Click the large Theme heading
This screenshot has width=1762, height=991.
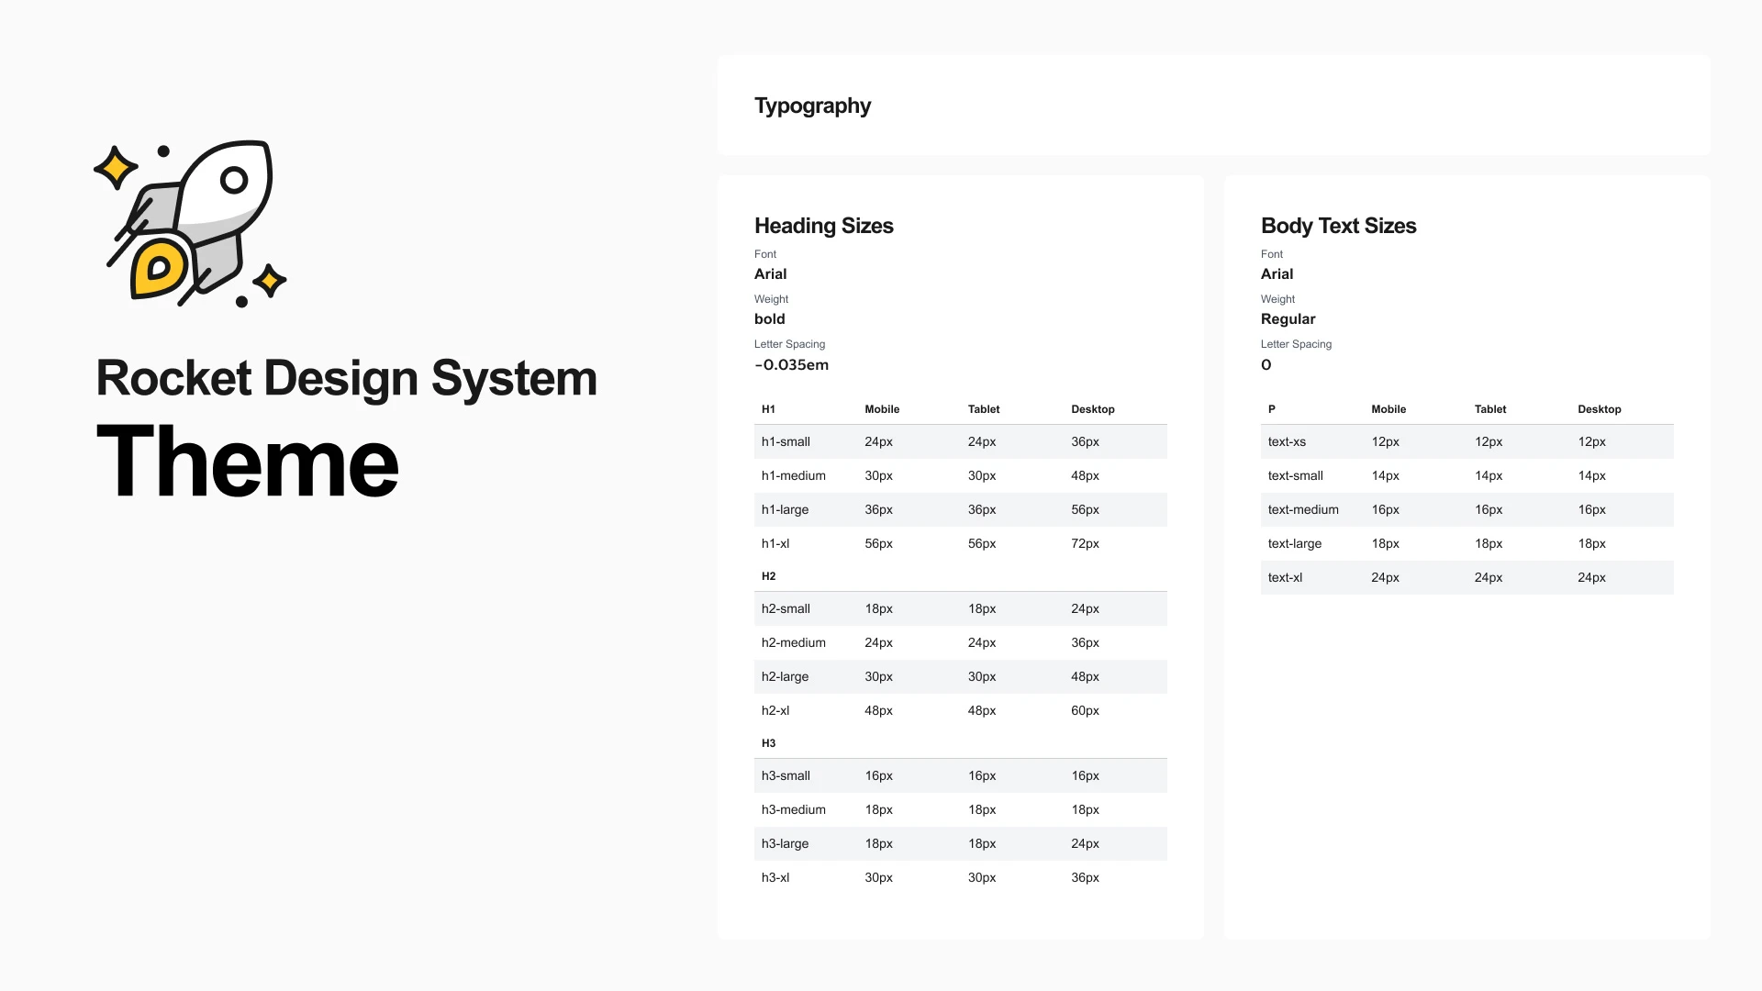(247, 462)
